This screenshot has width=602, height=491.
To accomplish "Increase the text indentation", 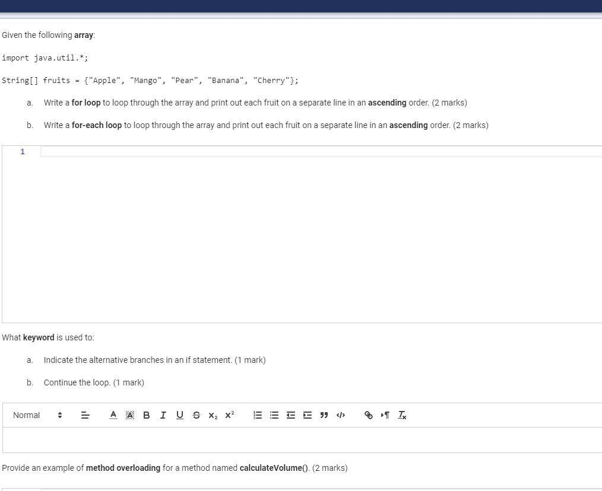I will [307, 415].
